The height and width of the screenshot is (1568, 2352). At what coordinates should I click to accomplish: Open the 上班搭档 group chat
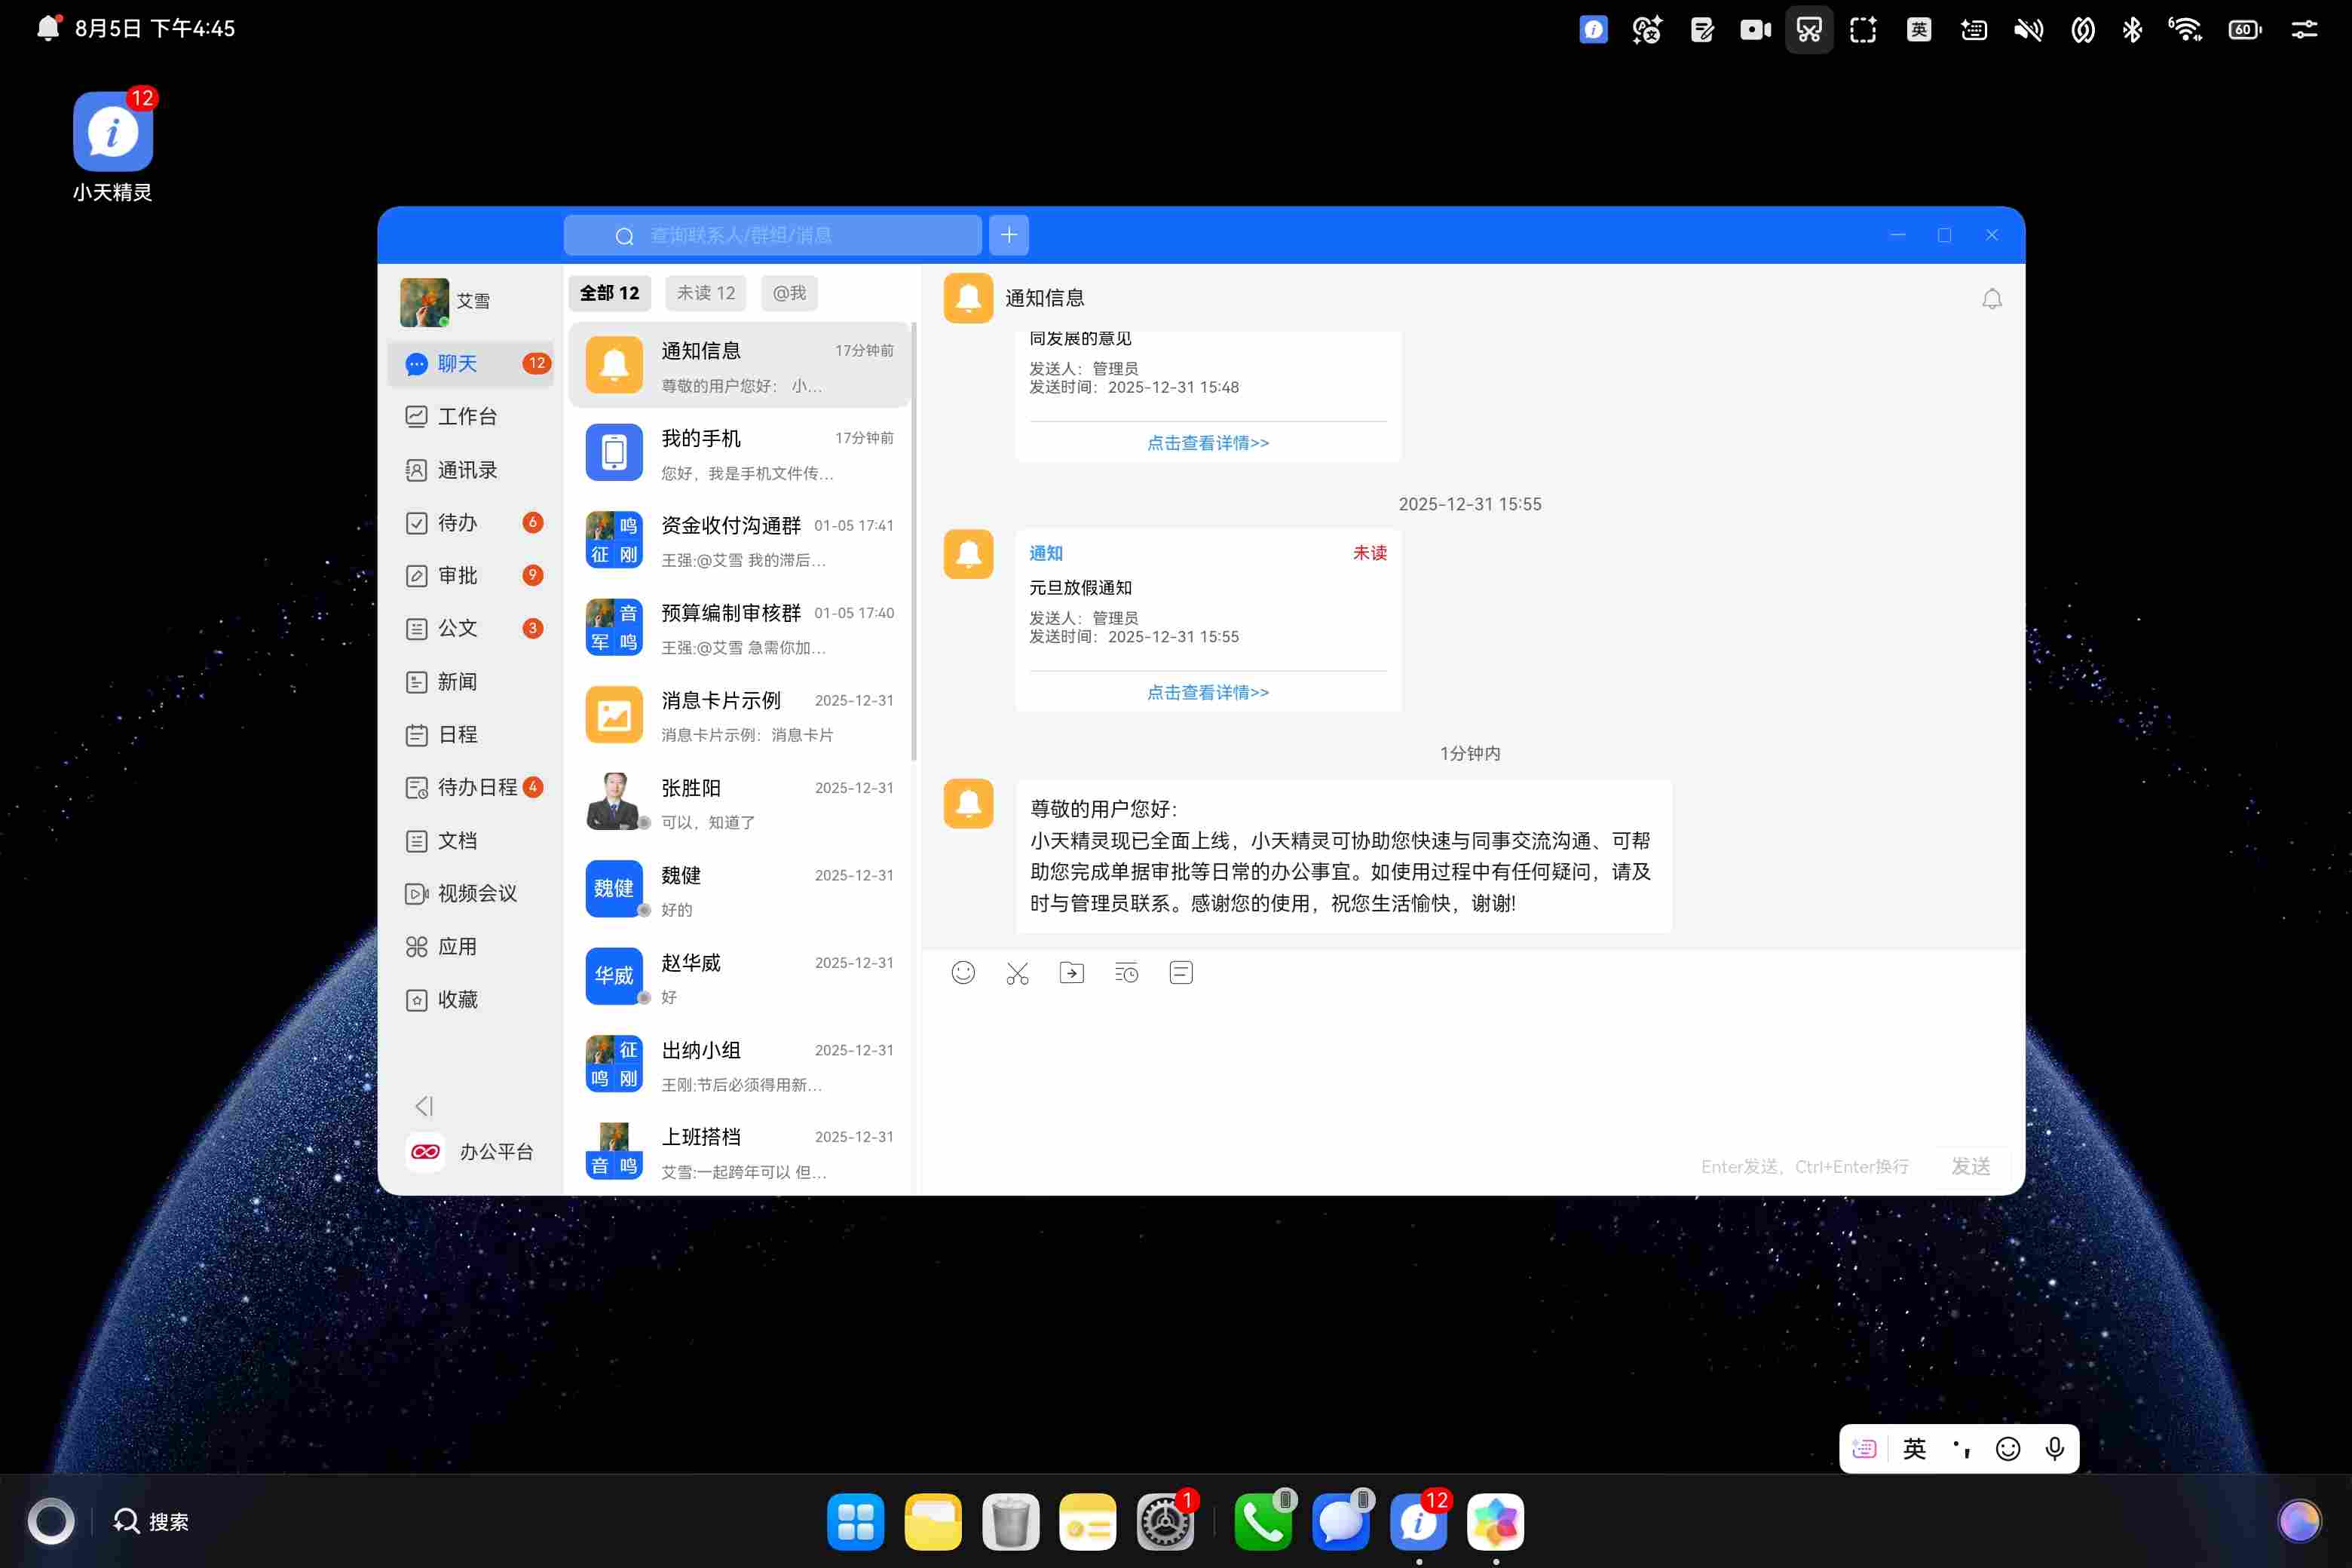pyautogui.click(x=739, y=1151)
